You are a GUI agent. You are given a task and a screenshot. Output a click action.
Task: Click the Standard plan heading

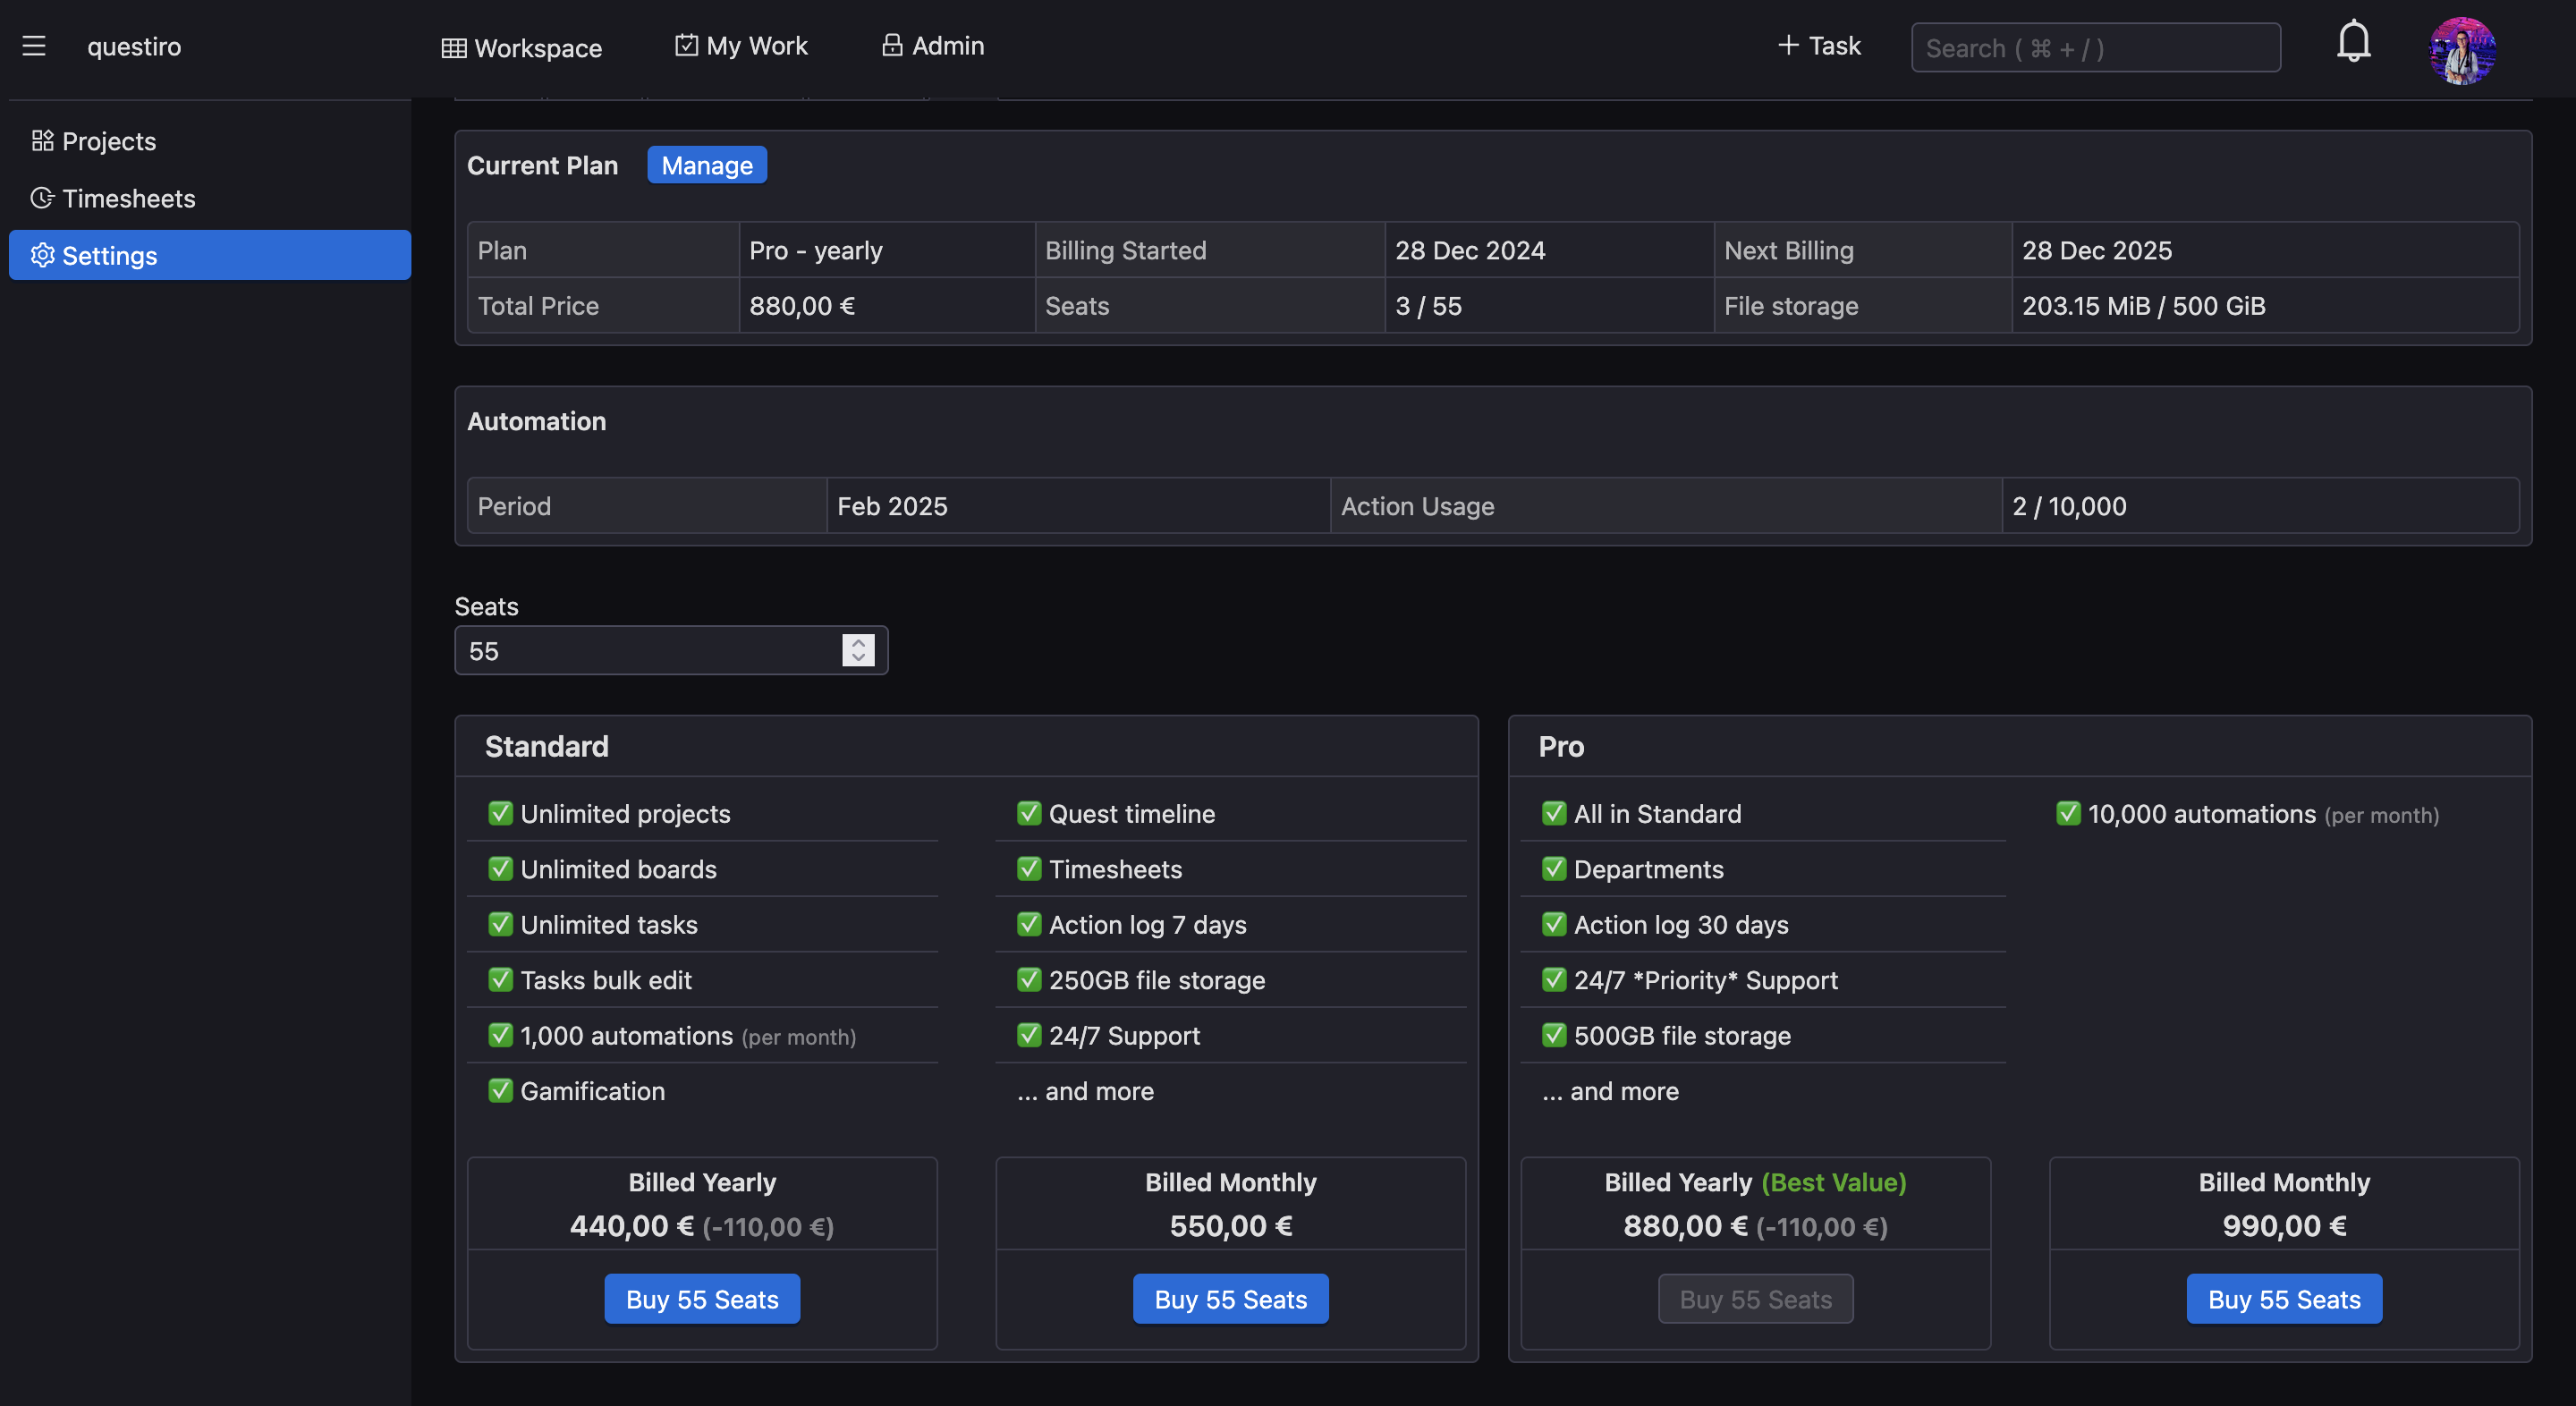pyautogui.click(x=547, y=746)
